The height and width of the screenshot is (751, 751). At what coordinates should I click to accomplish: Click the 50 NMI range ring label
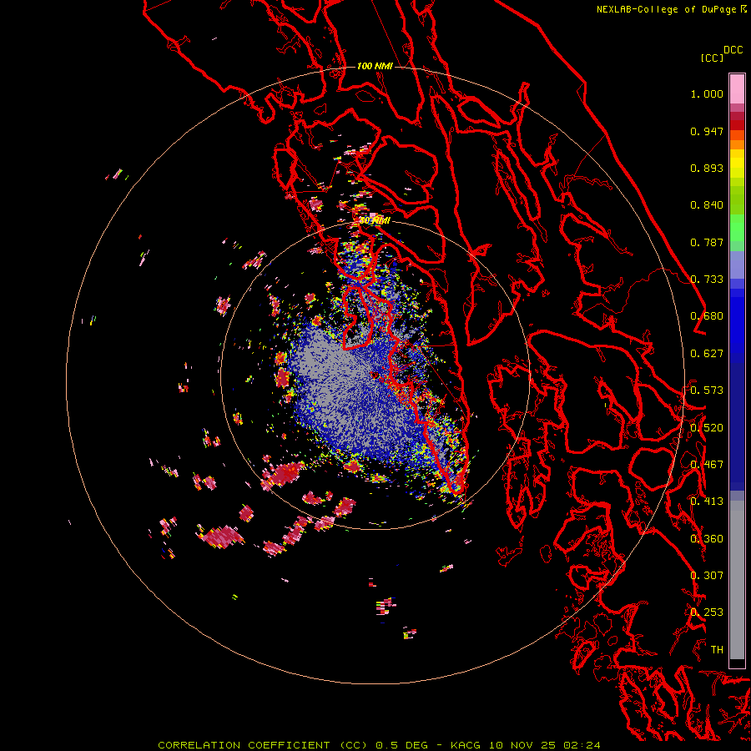(x=375, y=221)
